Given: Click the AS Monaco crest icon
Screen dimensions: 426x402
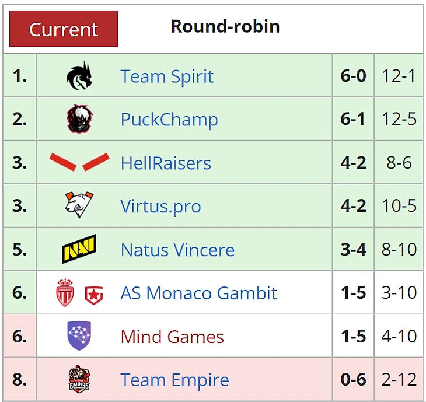Looking at the screenshot, I should pyautogui.click(x=65, y=292).
